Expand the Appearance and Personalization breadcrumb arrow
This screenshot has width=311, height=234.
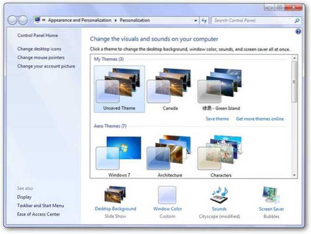coord(116,21)
